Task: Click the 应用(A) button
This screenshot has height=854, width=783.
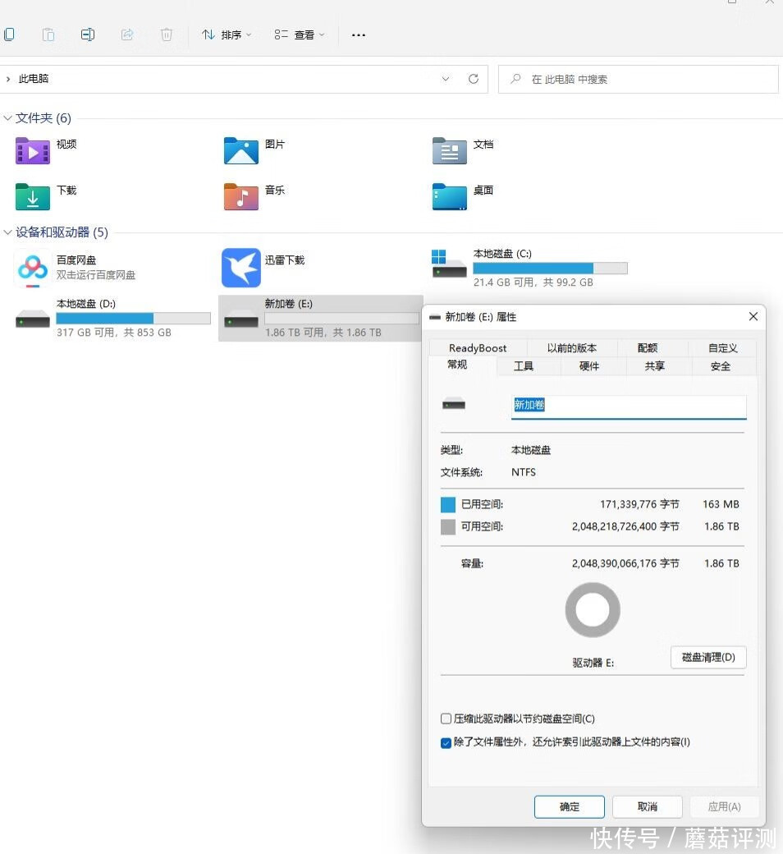Action: (x=724, y=806)
